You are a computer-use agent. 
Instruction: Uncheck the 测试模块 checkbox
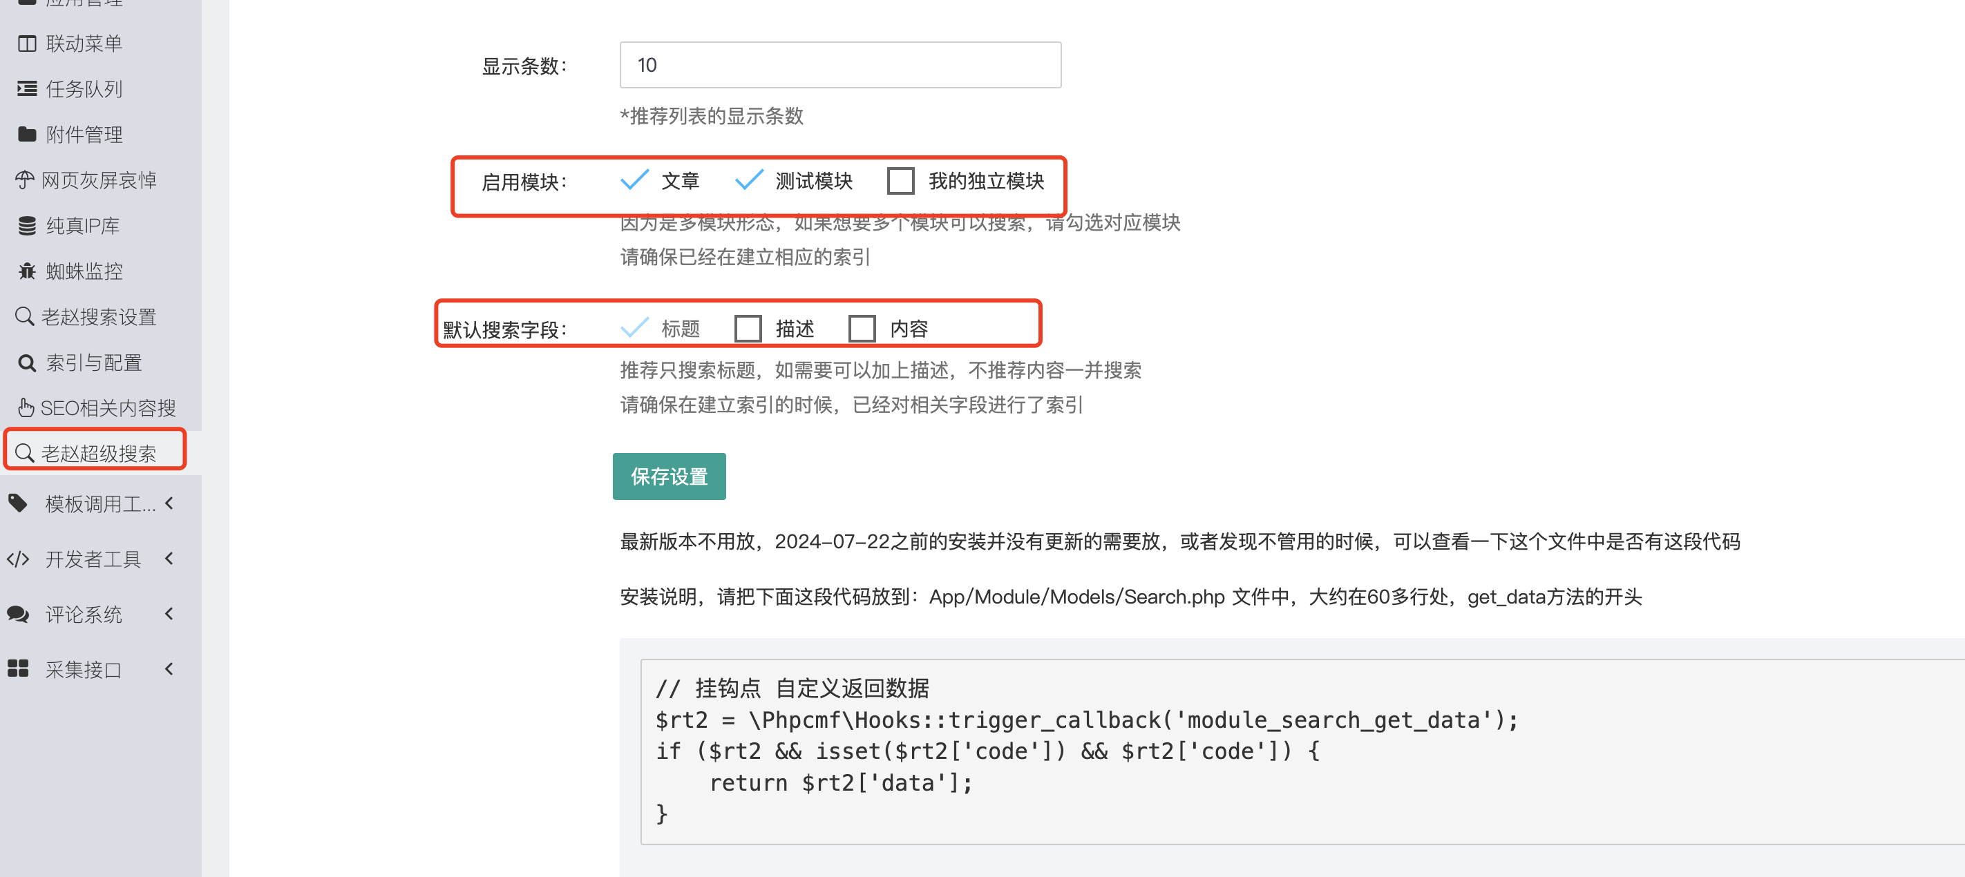point(749,181)
